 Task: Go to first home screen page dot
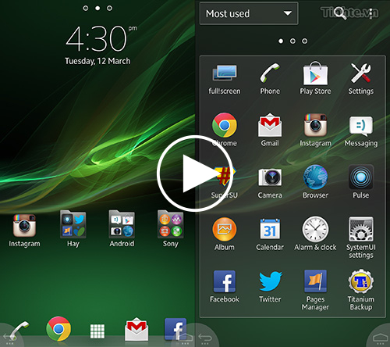85,9
